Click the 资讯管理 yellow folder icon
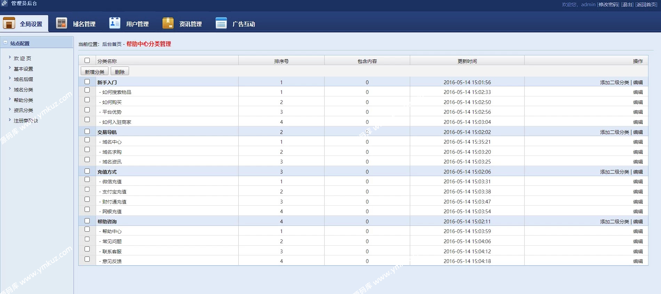 point(168,23)
